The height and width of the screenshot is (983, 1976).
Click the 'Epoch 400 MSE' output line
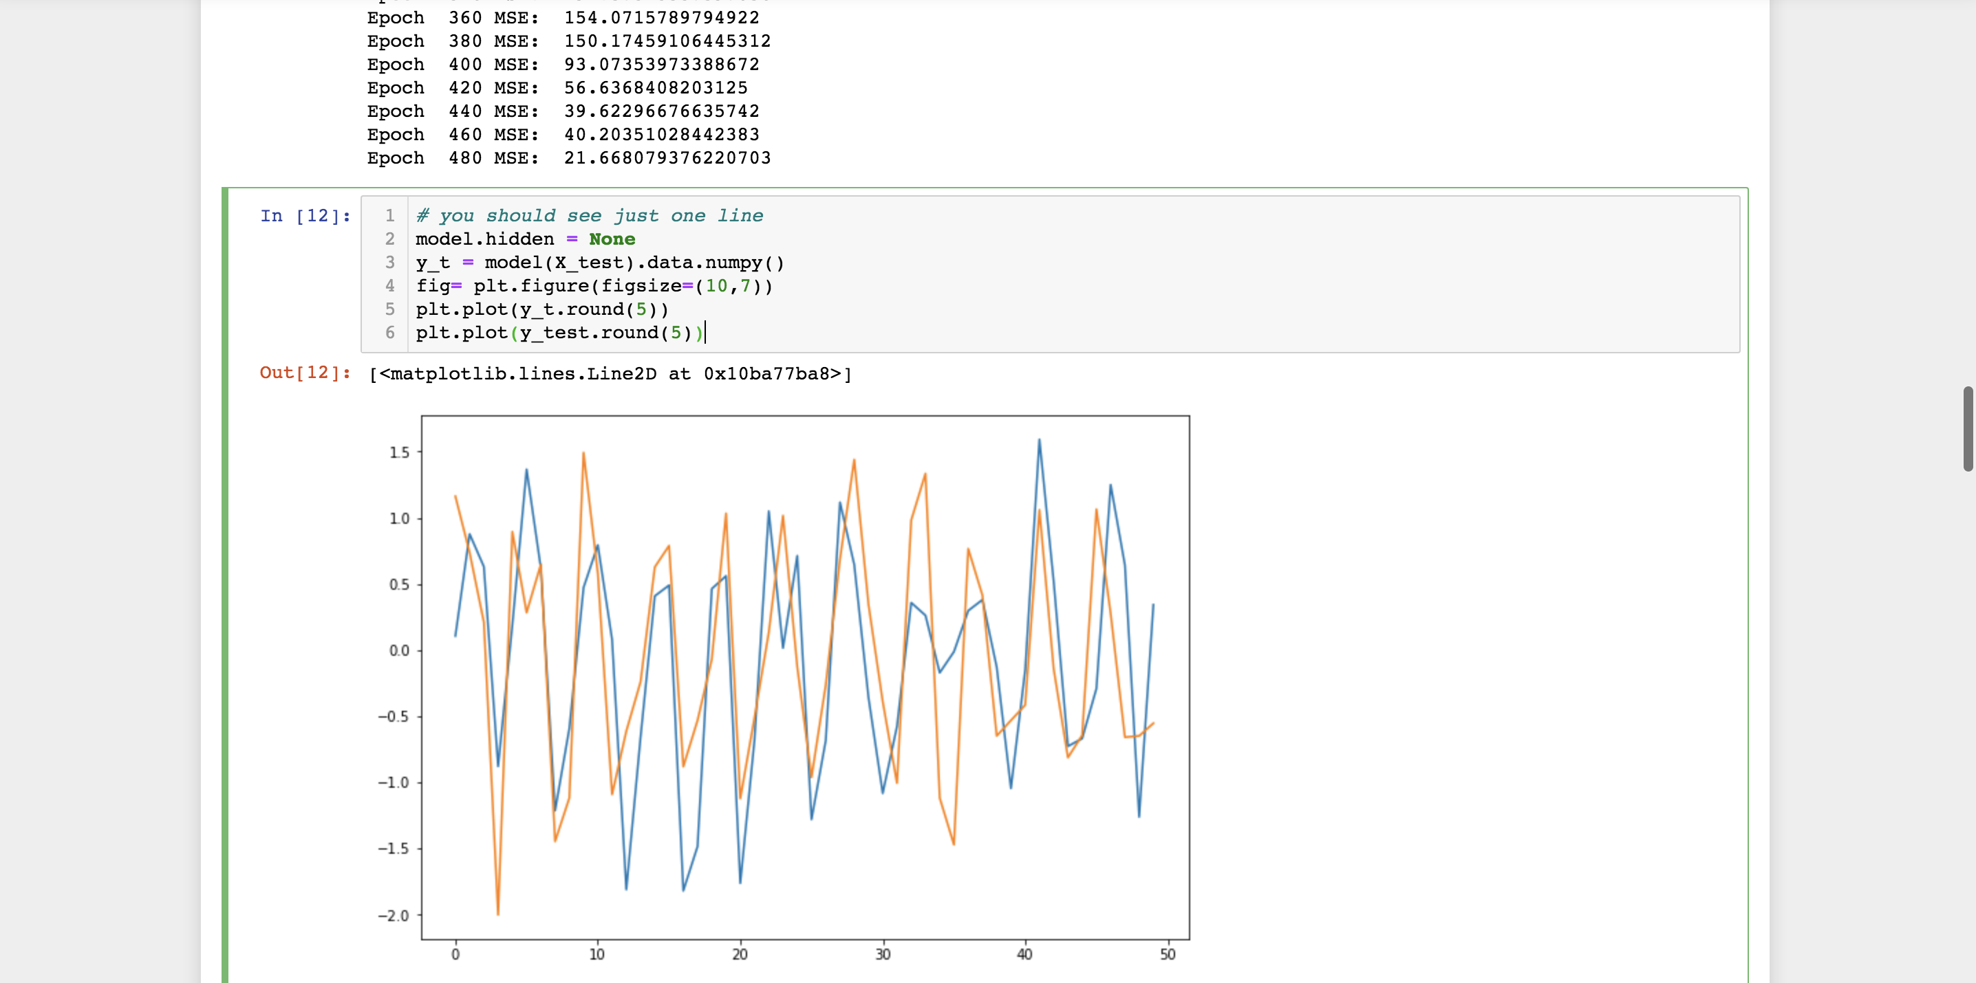562,65
